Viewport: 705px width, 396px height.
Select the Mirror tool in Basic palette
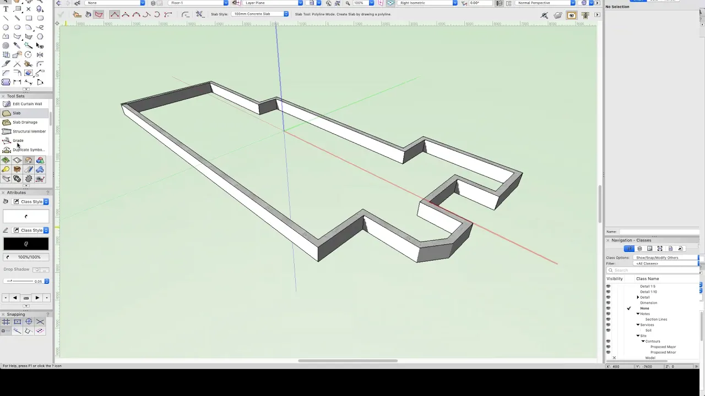[40, 54]
